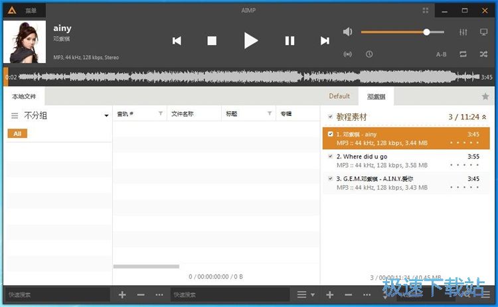Open library more options dots
The image size is (498, 307).
159,295
